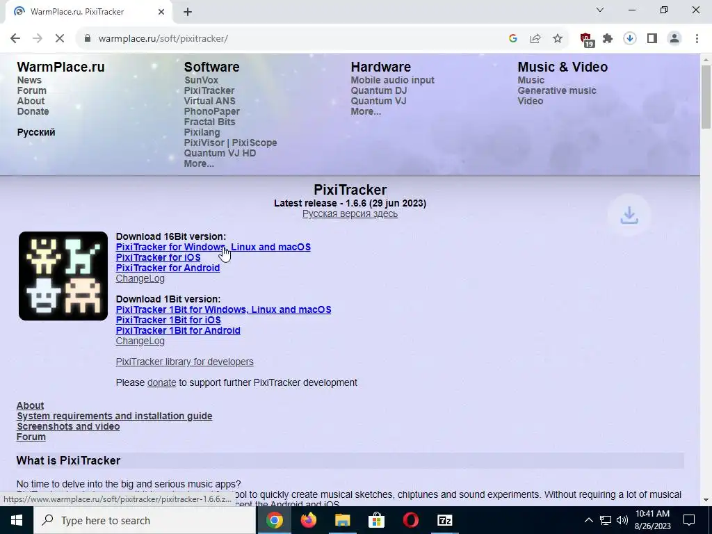Screen dimensions: 712x534
Task: Open the Windows Start menu
Action: pos(17,520)
